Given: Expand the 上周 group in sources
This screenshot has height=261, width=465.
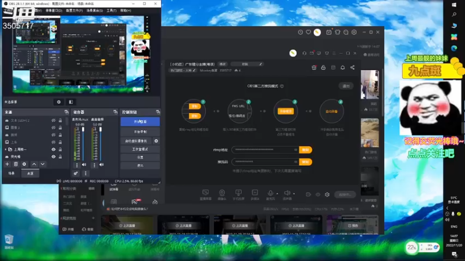Looking at the screenshot, I should pyautogui.click(x=6, y=150).
